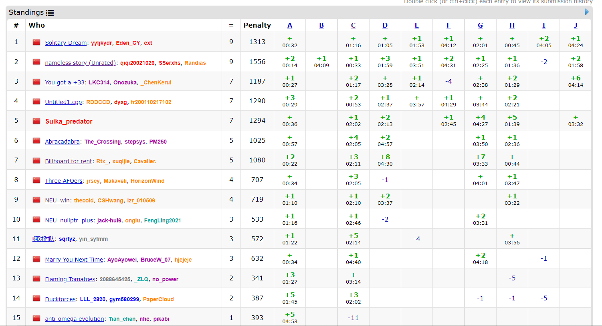Open the anti-omega evolution team link
This screenshot has height=326, width=602.
tap(75, 319)
